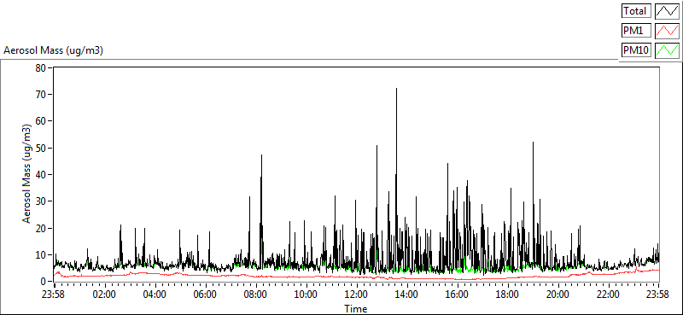Click the y-axis tick label 40

coord(41,175)
